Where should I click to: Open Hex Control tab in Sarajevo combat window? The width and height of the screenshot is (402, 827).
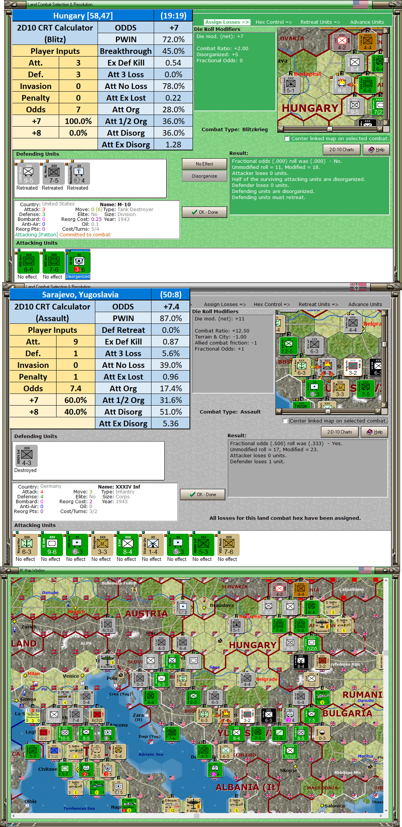click(272, 305)
